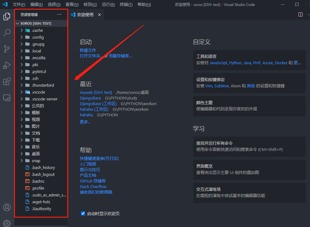Image resolution: width=310 pixels, height=227 pixels.
Task: Open the Stack Overflow link
Action: tap(93, 187)
